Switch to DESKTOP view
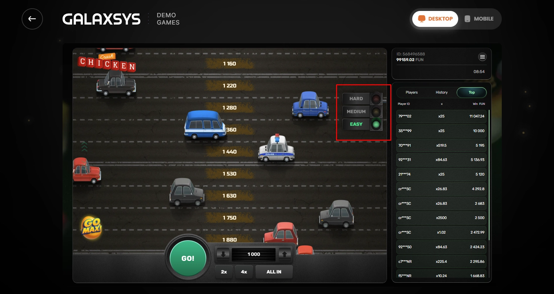Screen dimensions: 554x294 (435, 19)
